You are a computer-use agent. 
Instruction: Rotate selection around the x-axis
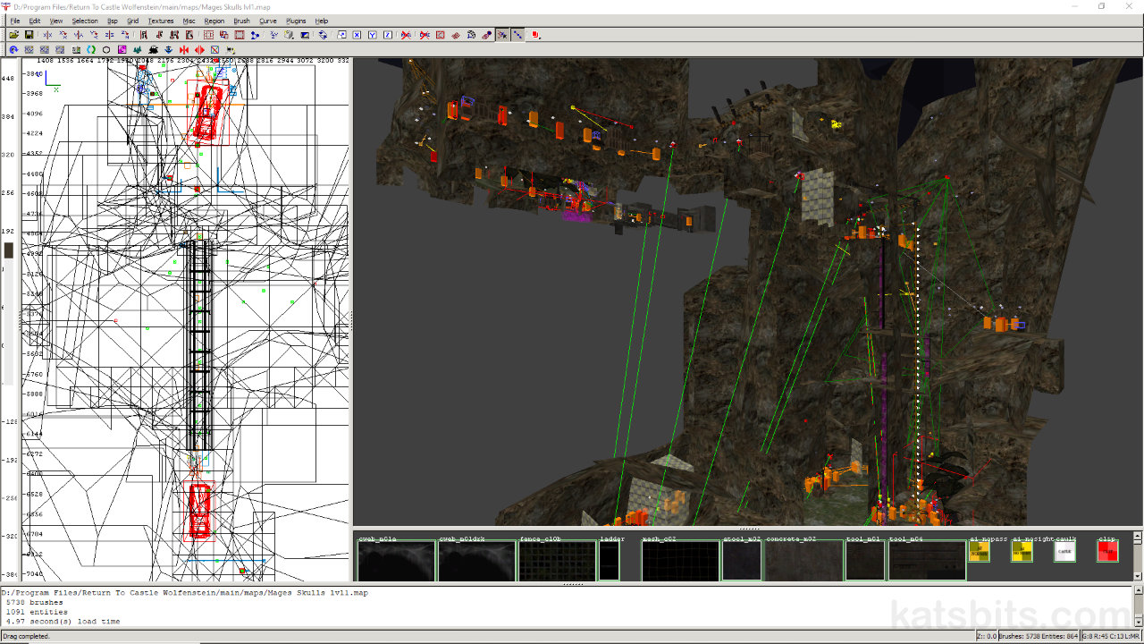click(63, 35)
